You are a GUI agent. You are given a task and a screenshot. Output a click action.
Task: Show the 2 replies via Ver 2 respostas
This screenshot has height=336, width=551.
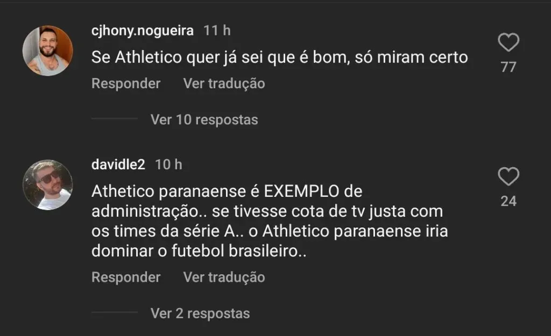[200, 313]
